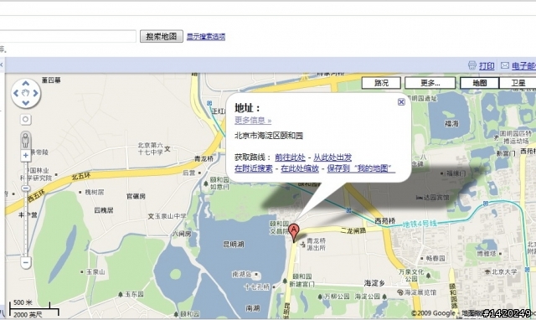Image resolution: width=536 pixels, height=320 pixels.
Task: Click the 博雅塔 label
Action: (x=486, y=254)
